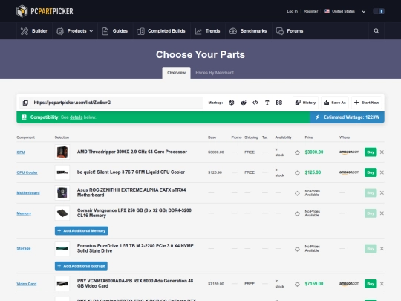Expand the Products dropdown menu
The image size is (401, 301).
point(75,31)
